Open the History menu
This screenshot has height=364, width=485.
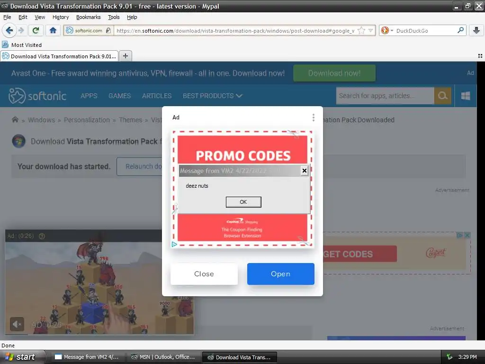point(61,17)
